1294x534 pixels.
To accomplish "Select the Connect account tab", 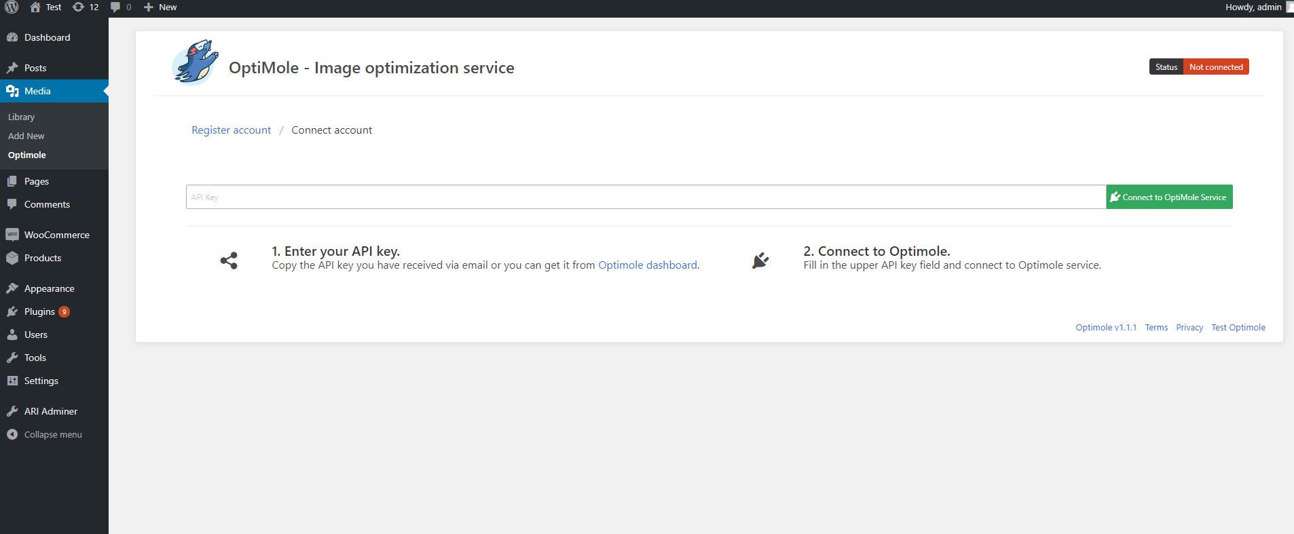I will 331,130.
